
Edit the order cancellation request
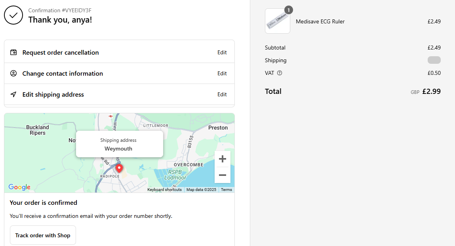pos(222,52)
